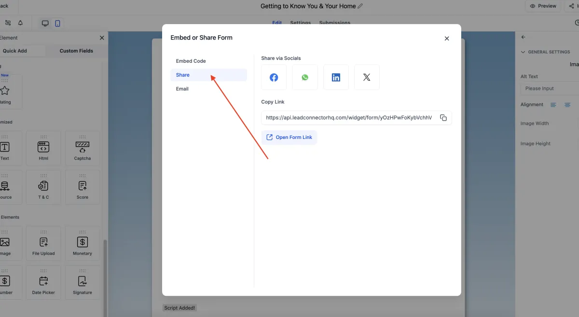The image size is (579, 317).
Task: Set image alignment to left
Action: coord(553,105)
